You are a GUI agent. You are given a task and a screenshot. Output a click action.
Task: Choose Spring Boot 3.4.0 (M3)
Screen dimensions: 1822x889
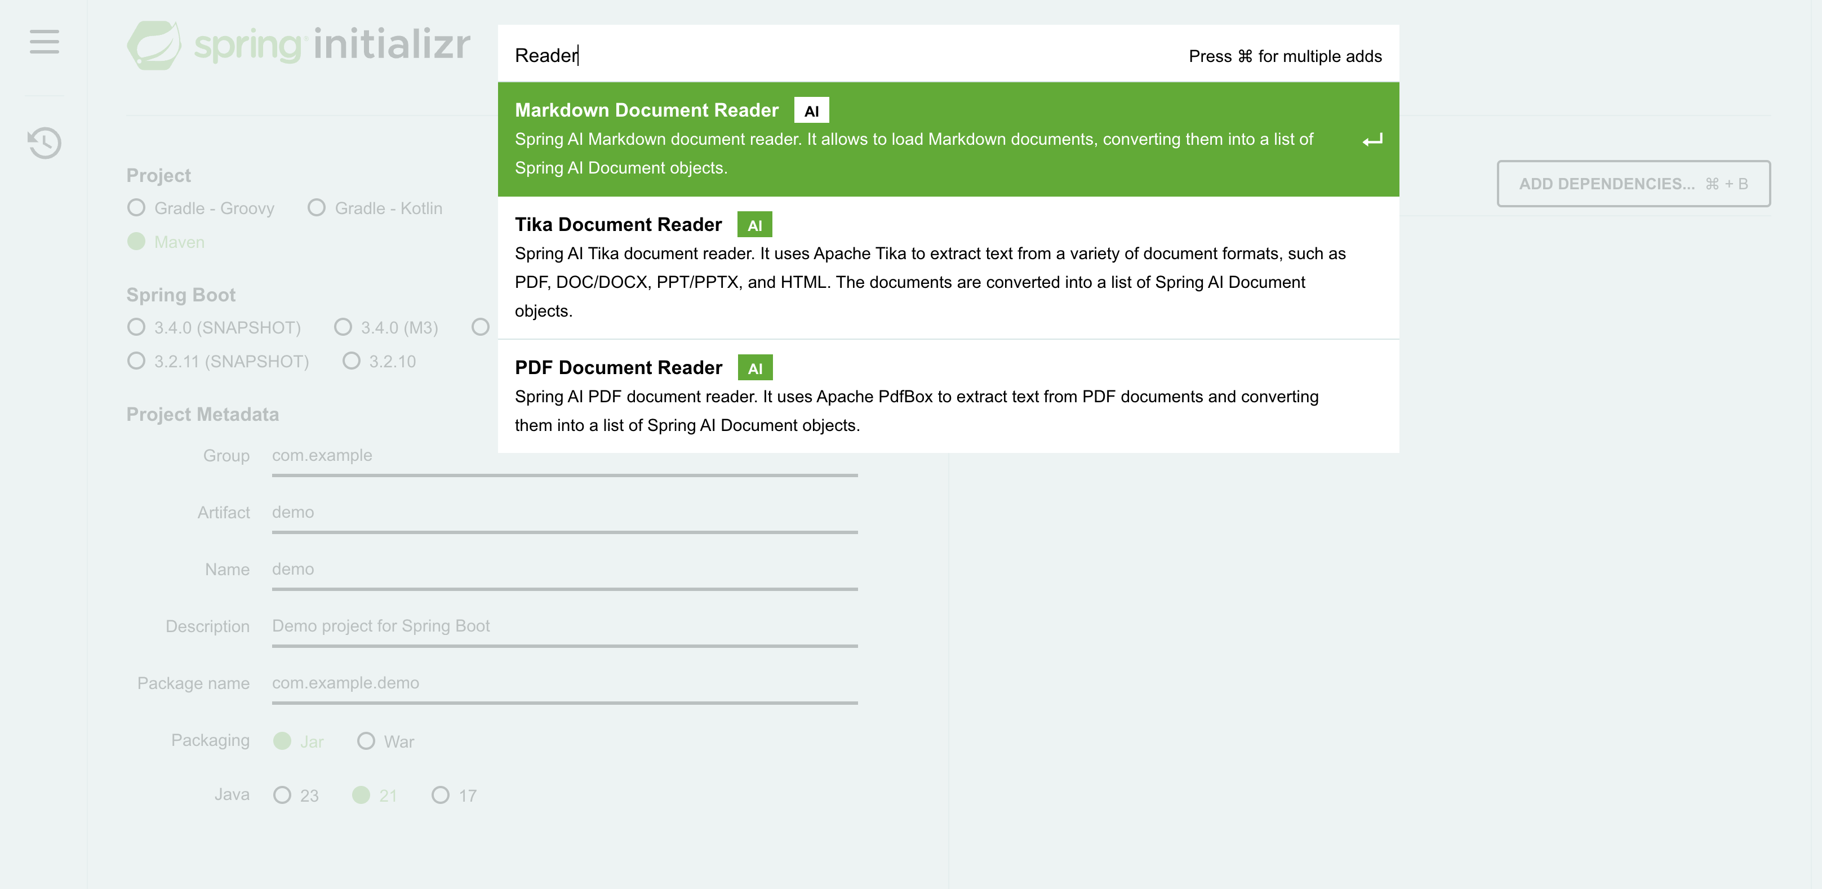click(x=386, y=327)
